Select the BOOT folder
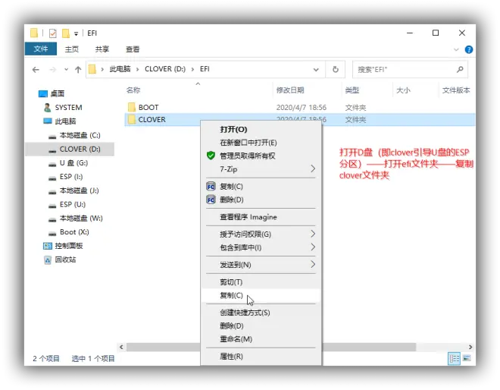The height and width of the screenshot is (390, 500). click(x=148, y=107)
